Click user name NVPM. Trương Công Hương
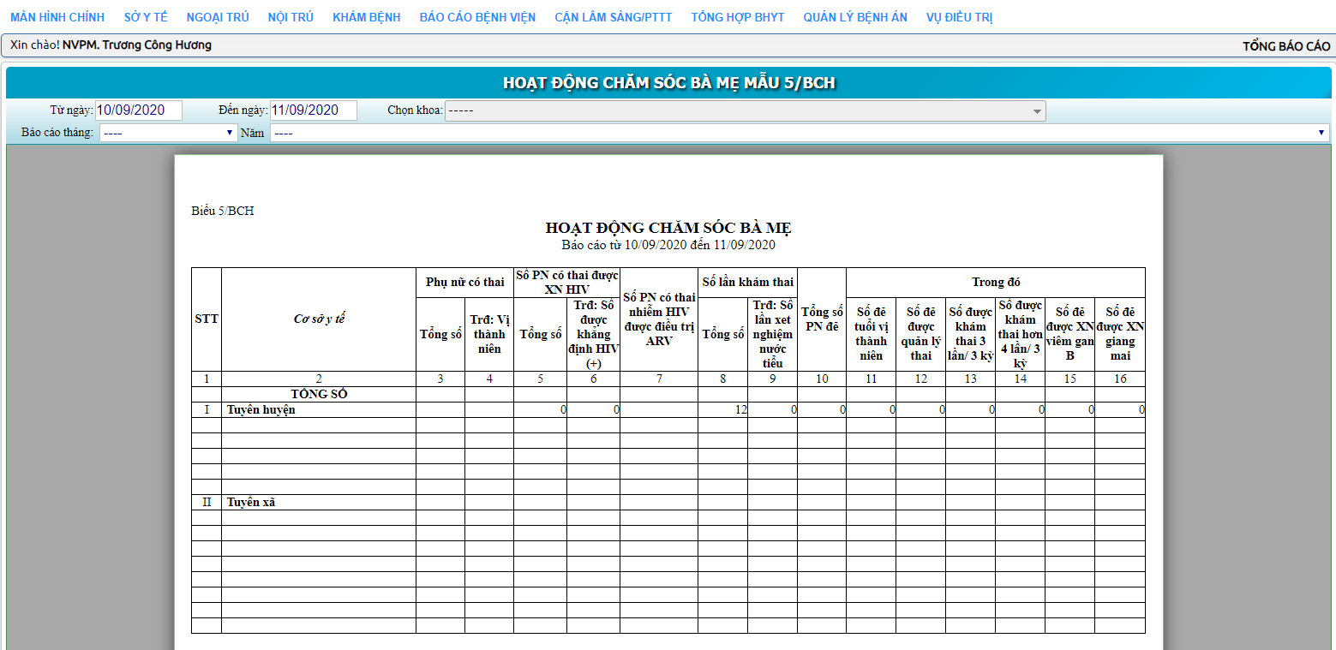Screen dimensions: 1336x650 point(137,45)
